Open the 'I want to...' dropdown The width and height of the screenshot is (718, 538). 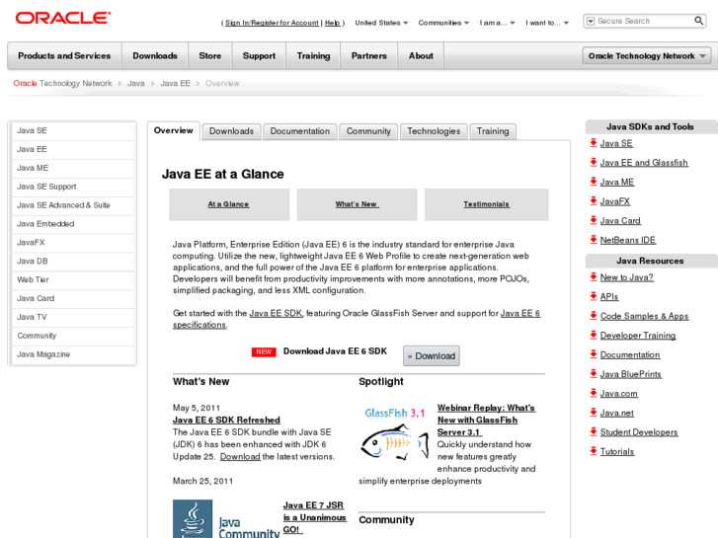click(547, 23)
